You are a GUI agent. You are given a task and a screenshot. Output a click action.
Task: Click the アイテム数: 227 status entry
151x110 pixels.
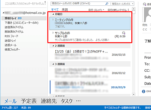pyautogui.click(x=10, y=108)
